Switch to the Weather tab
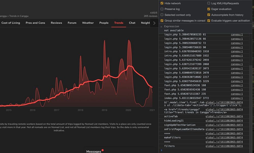This screenshot has height=153, width=254. 88,23
